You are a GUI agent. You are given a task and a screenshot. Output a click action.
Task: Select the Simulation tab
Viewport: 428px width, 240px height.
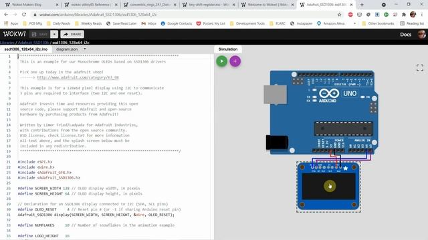pos(228,49)
